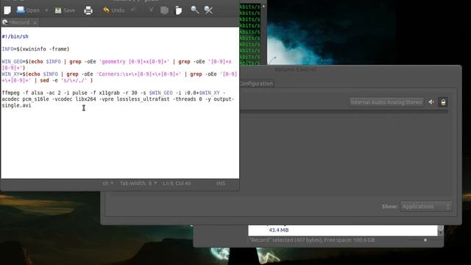
Task: Click the Open file button in gedit
Action: (x=28, y=10)
